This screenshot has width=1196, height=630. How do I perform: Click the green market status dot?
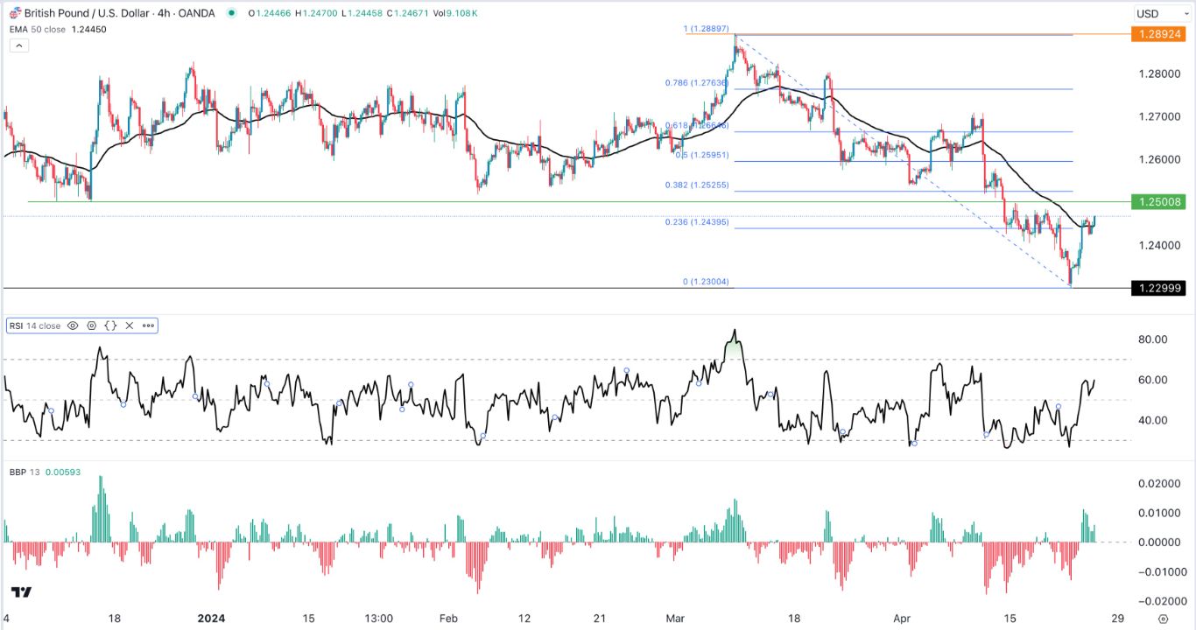coord(231,13)
